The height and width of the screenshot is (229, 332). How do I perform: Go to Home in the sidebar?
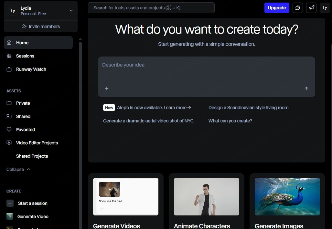click(38, 43)
